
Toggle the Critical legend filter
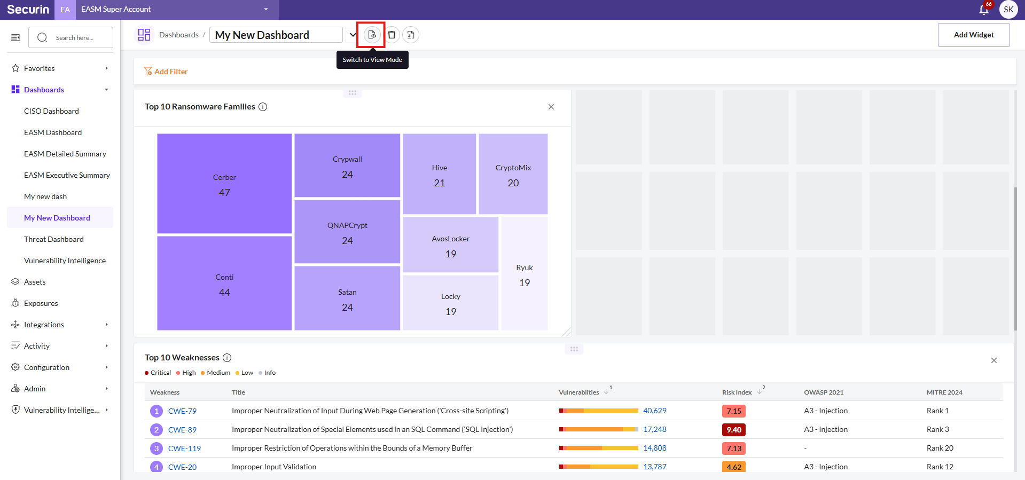click(x=158, y=373)
